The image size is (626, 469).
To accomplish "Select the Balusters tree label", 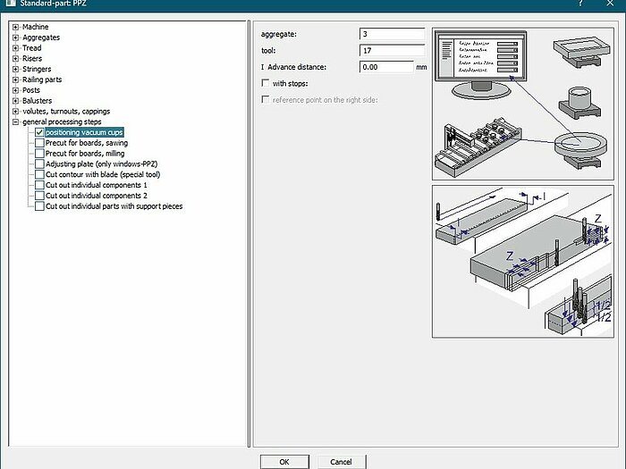I will [38, 101].
